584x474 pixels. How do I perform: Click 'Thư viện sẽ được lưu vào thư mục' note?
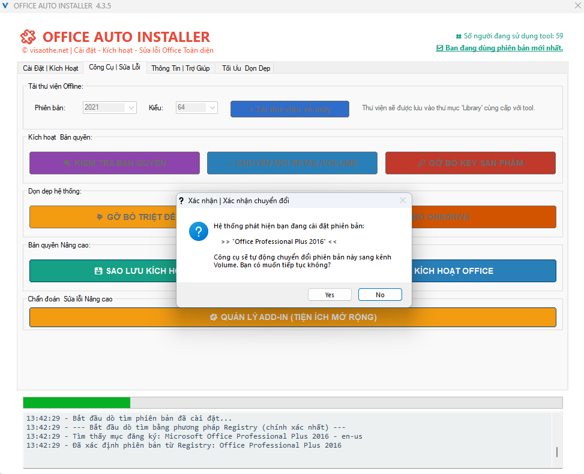coord(448,108)
